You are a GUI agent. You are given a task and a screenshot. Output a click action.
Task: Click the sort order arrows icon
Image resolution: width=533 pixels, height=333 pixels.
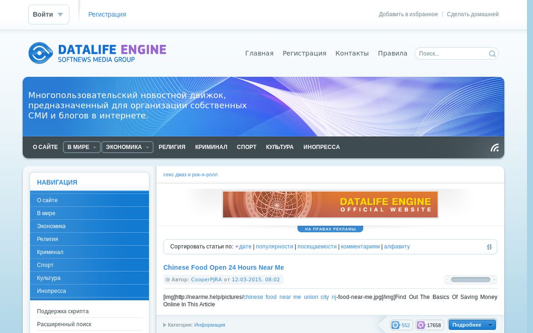coord(489,247)
